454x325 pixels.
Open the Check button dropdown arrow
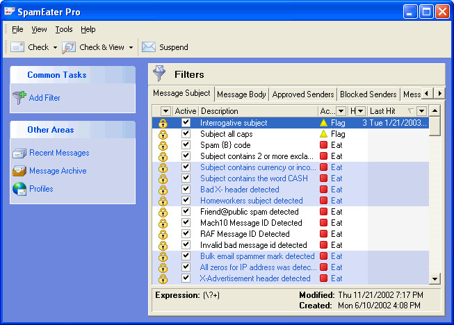[x=55, y=47]
